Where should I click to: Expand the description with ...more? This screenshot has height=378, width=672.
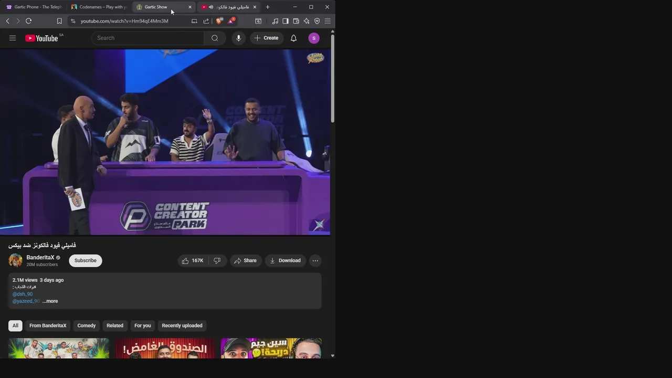click(50, 301)
